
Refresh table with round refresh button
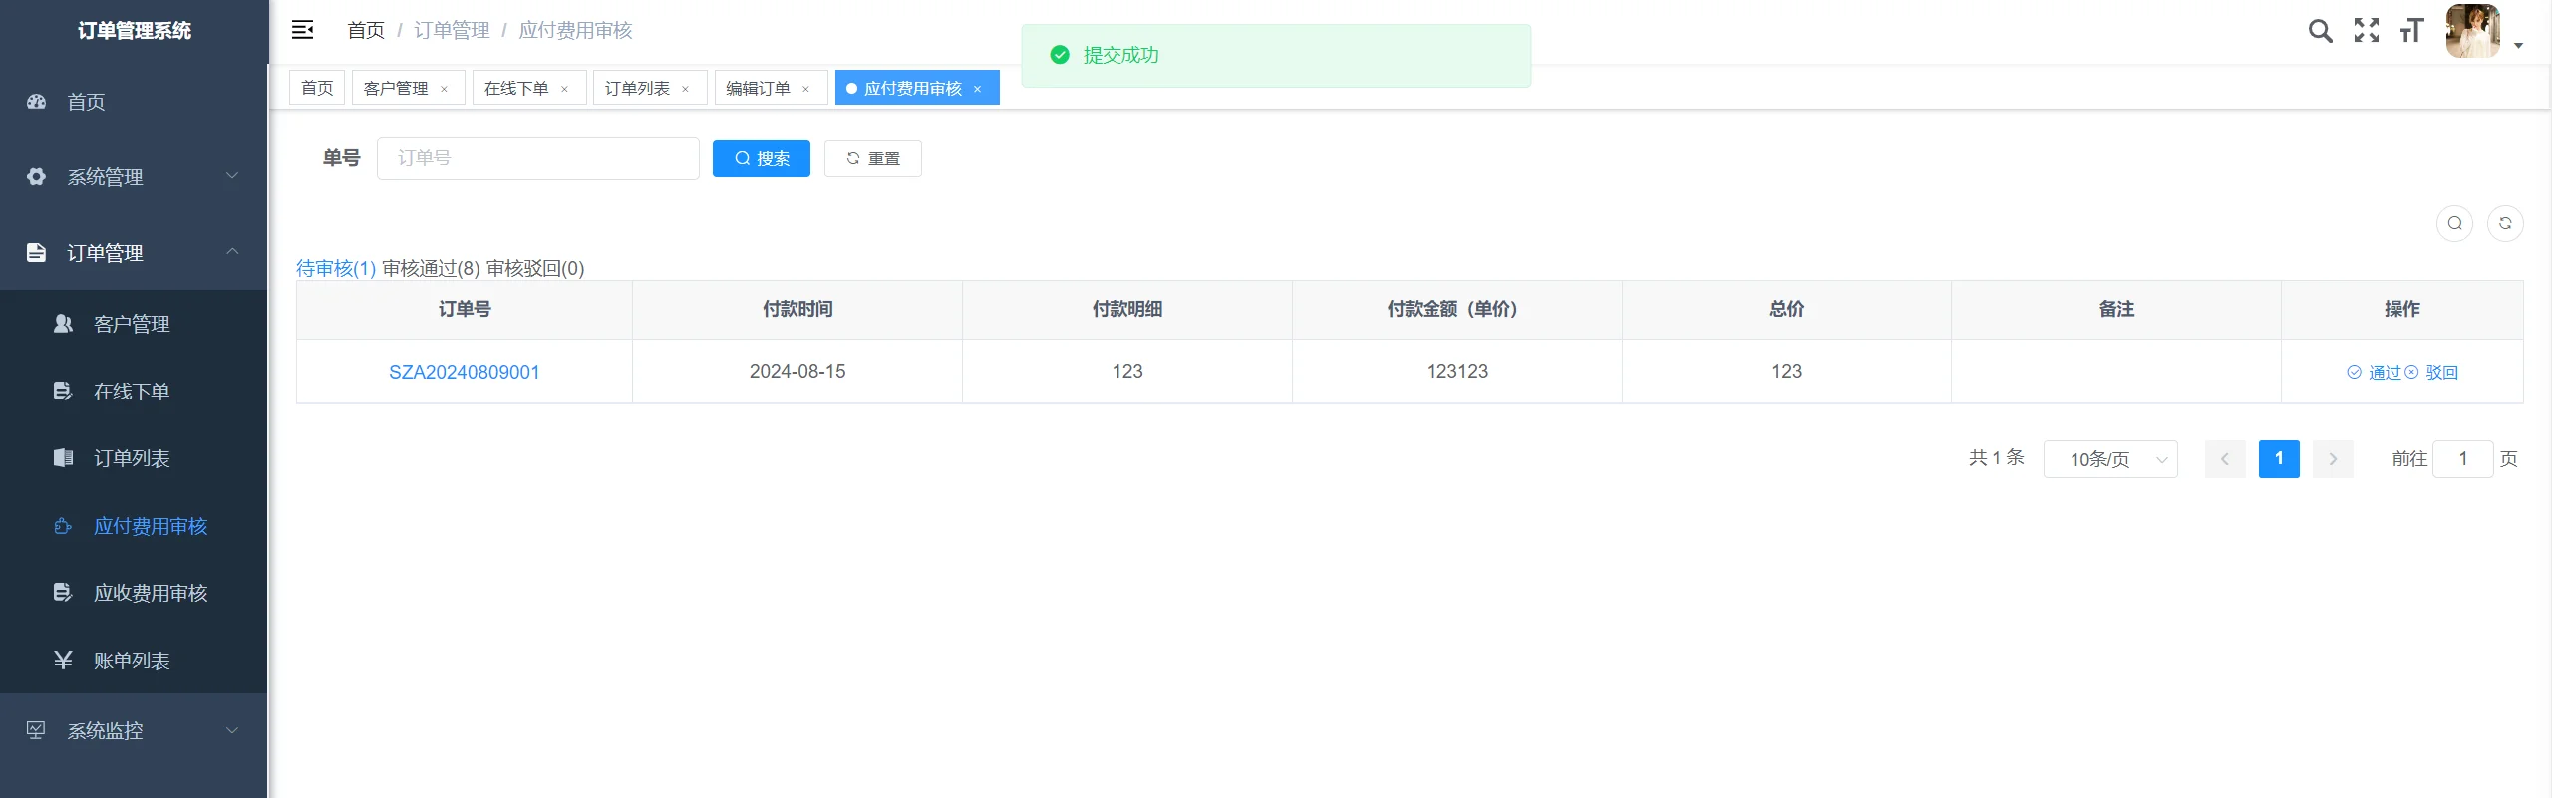click(2505, 223)
